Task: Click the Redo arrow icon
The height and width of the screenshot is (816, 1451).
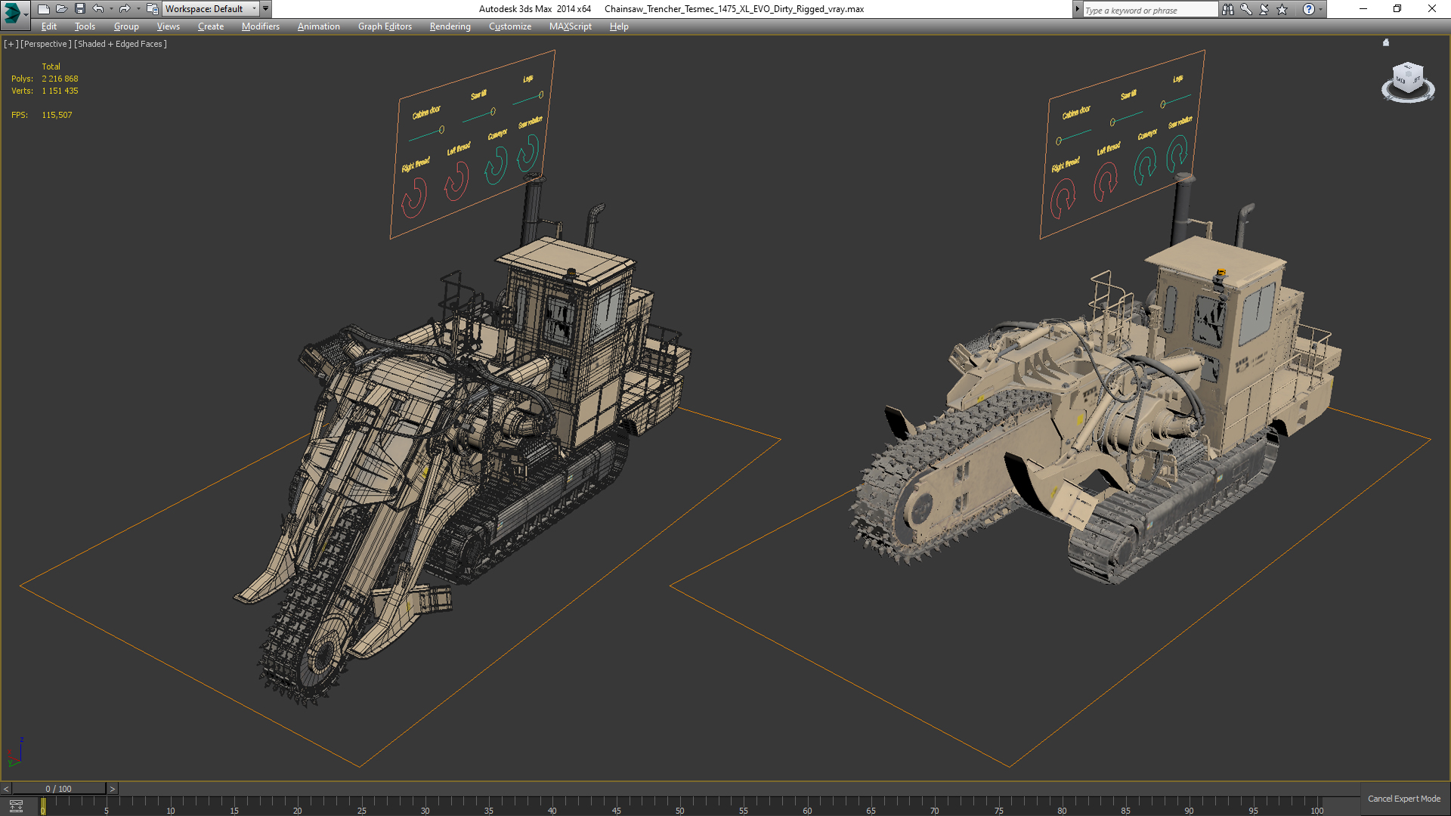Action: [125, 9]
